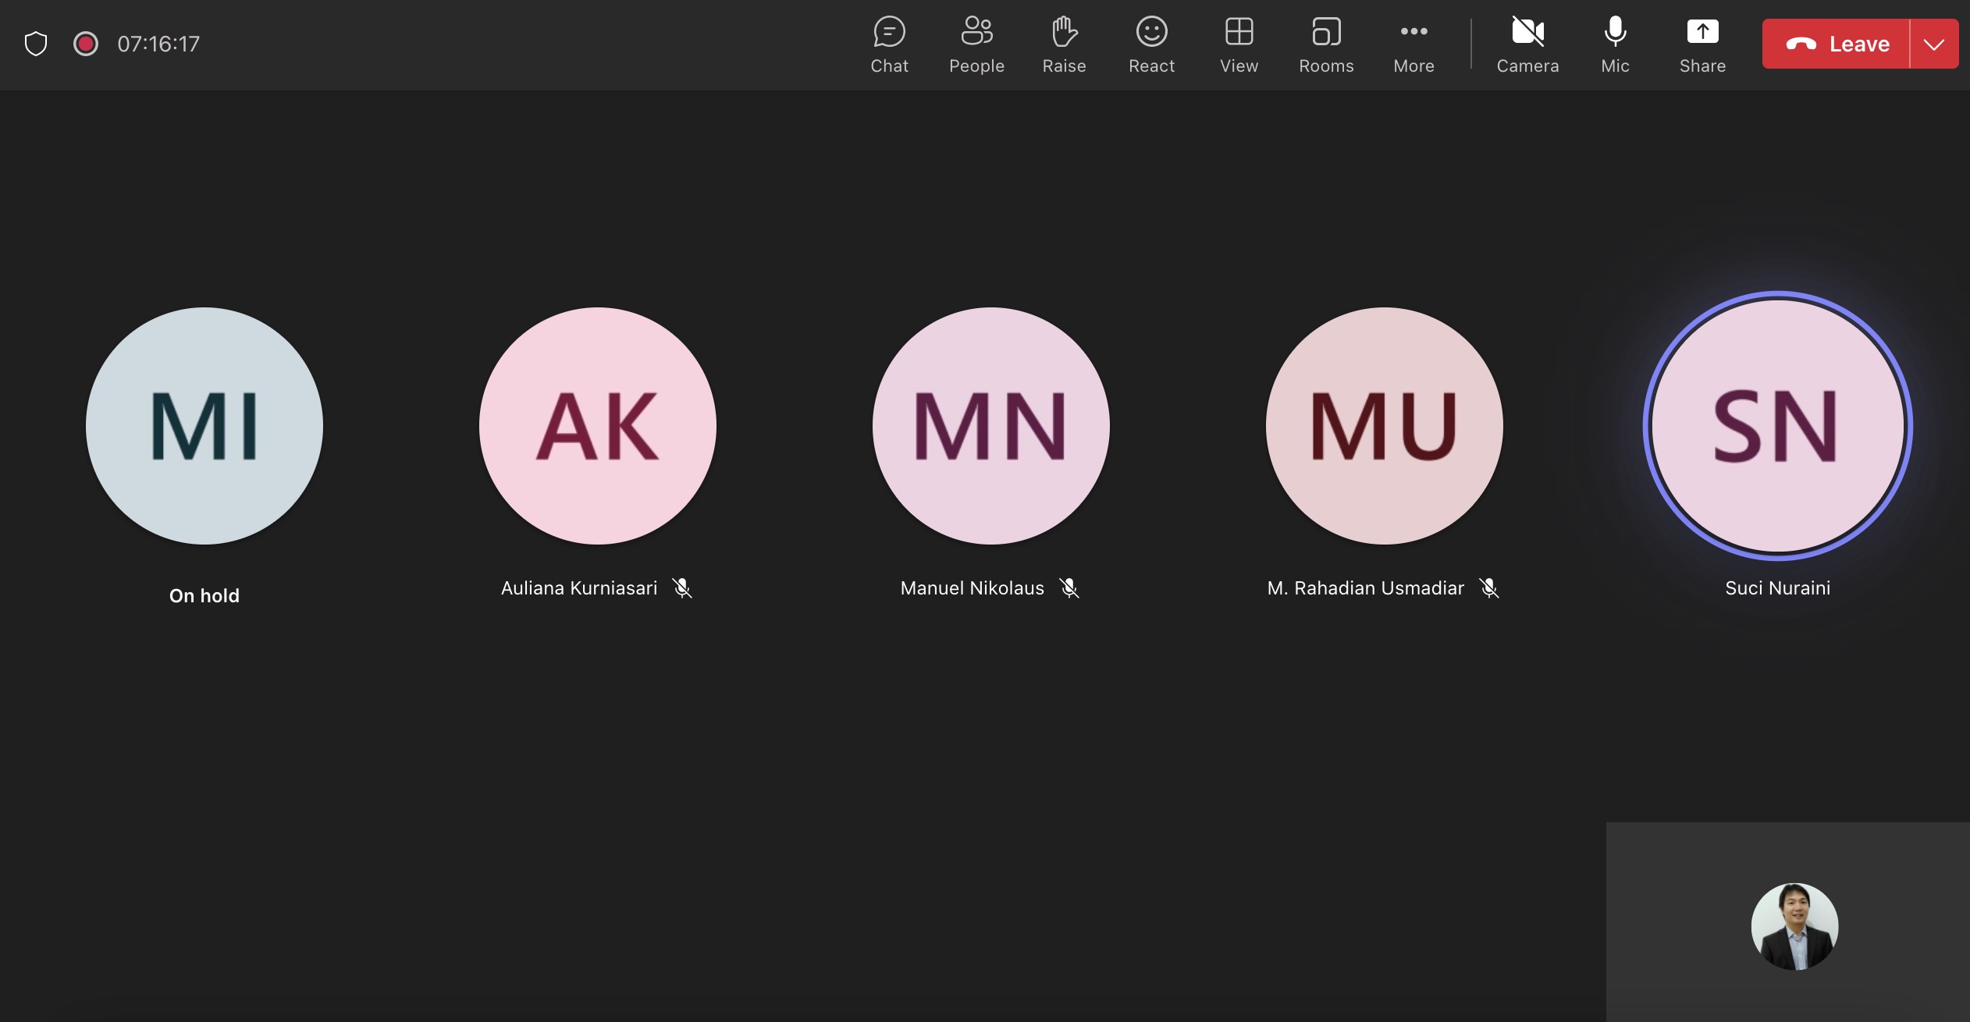Click M. Rahadian Usmadiar's muted mic icon
Screen dimensions: 1970x1022
point(1489,588)
